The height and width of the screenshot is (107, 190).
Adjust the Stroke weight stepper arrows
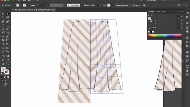pos(38,5)
